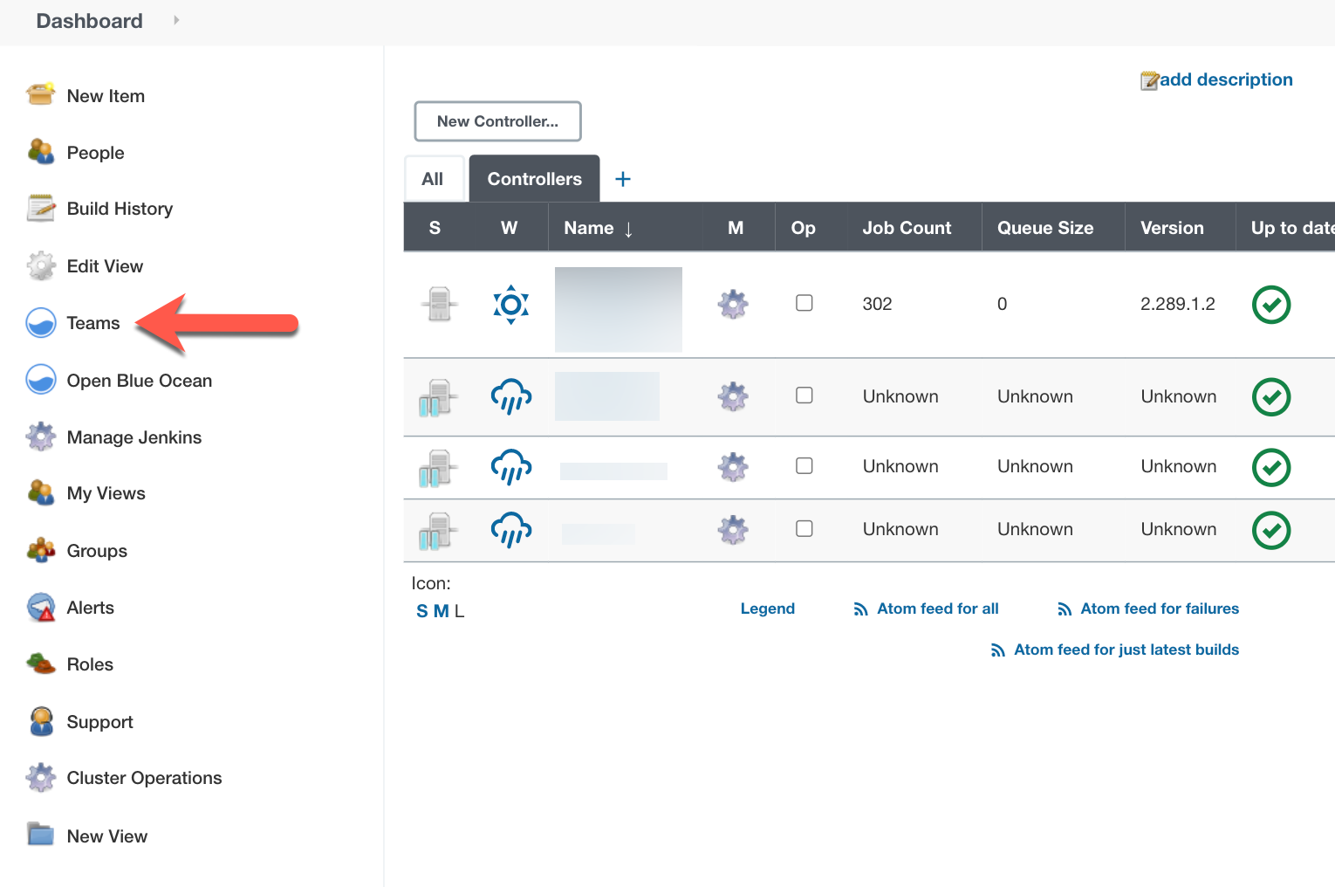Click the Cluster Operations gear icon
This screenshot has height=887, width=1335.
point(41,777)
